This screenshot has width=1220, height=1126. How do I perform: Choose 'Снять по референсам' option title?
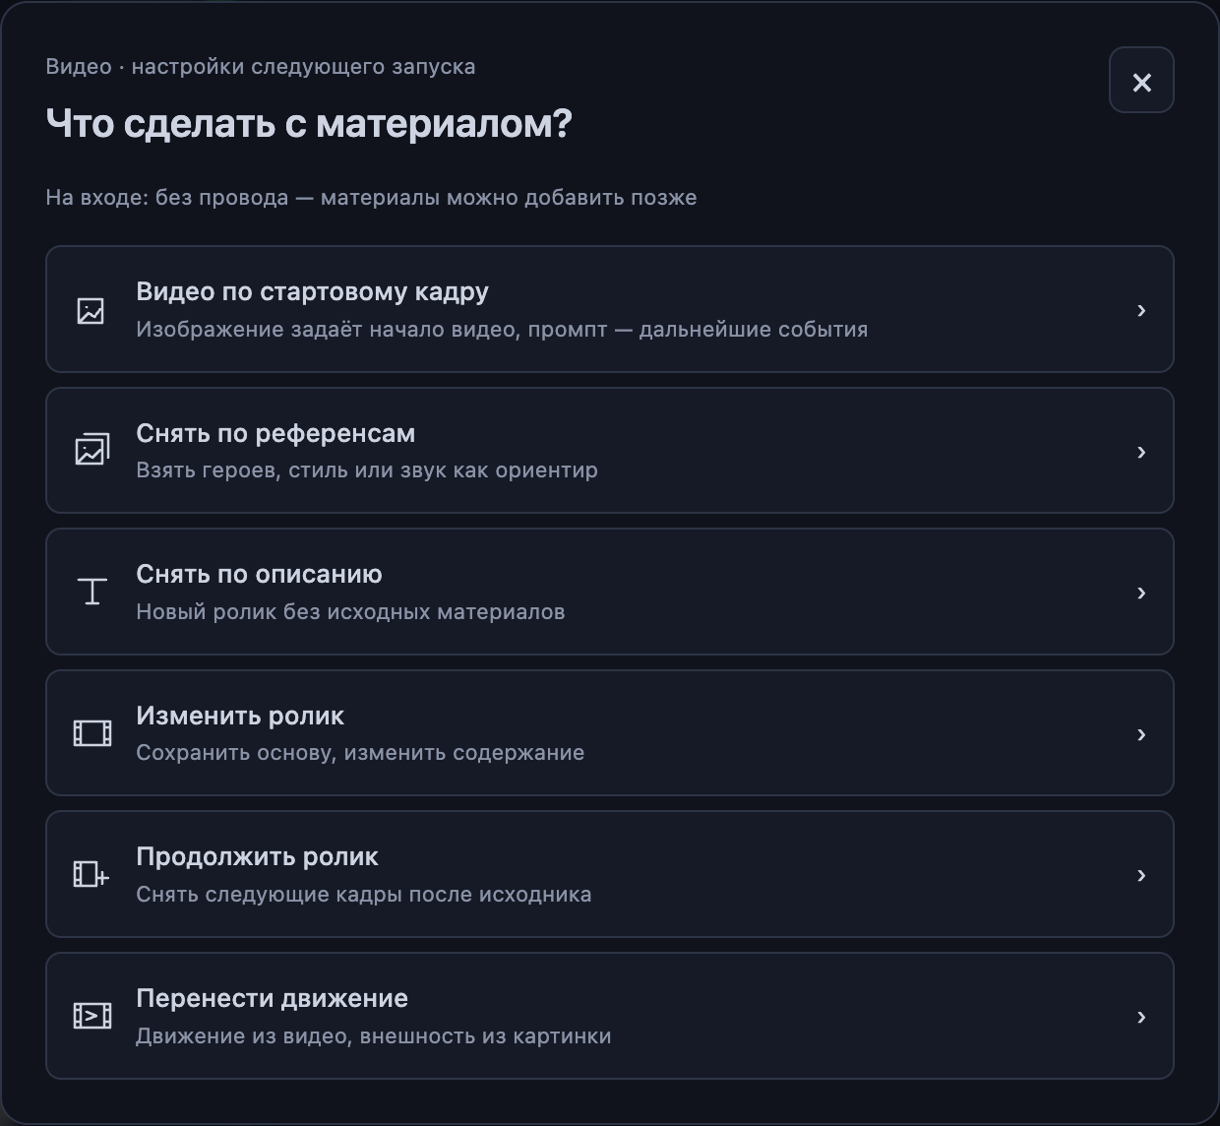pyautogui.click(x=275, y=433)
